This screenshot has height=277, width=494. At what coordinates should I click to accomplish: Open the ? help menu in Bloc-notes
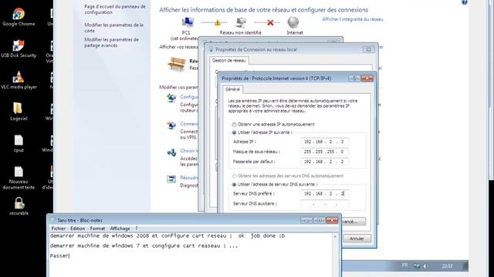coord(137,229)
